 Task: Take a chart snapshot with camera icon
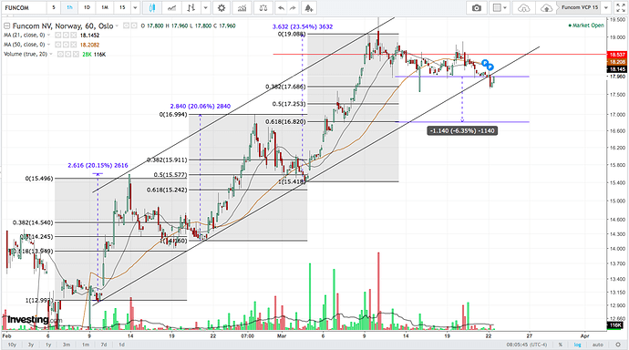pos(477,7)
